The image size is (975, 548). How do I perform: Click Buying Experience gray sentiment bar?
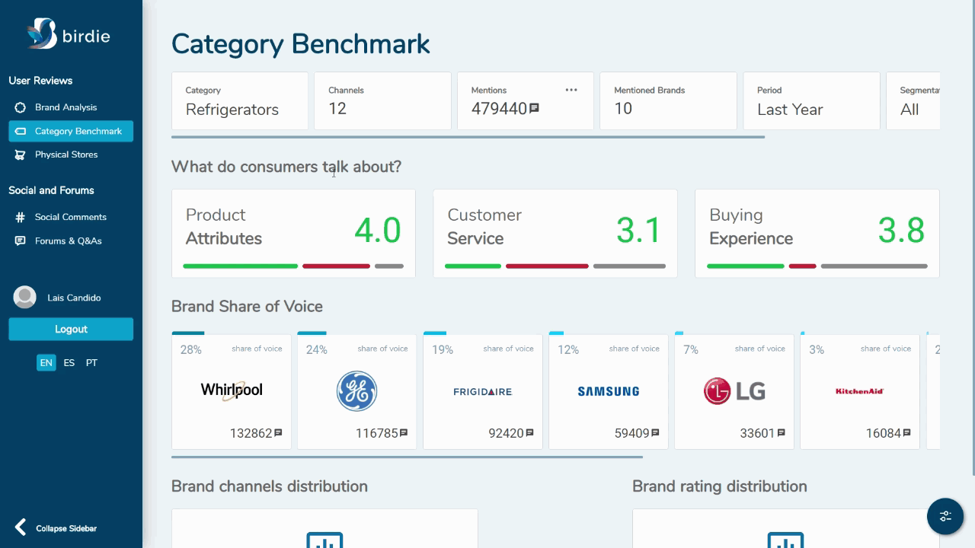[x=874, y=266]
